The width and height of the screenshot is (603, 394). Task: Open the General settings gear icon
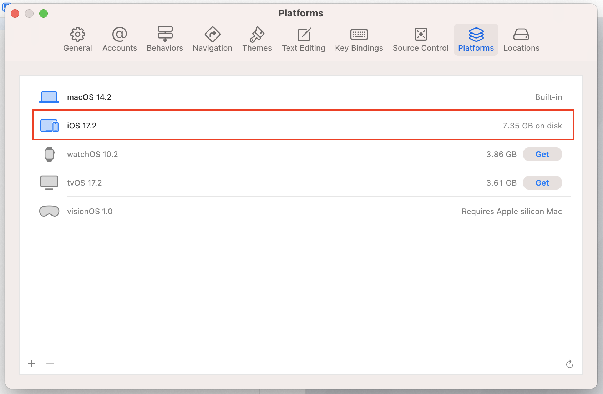pos(77,34)
